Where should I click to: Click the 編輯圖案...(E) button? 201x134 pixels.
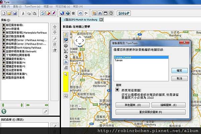pos(169,105)
